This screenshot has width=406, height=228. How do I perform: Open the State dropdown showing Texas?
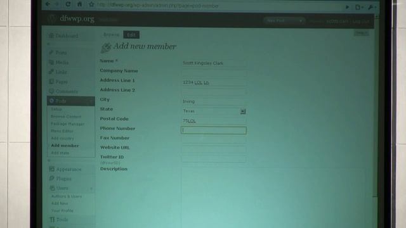click(x=214, y=111)
